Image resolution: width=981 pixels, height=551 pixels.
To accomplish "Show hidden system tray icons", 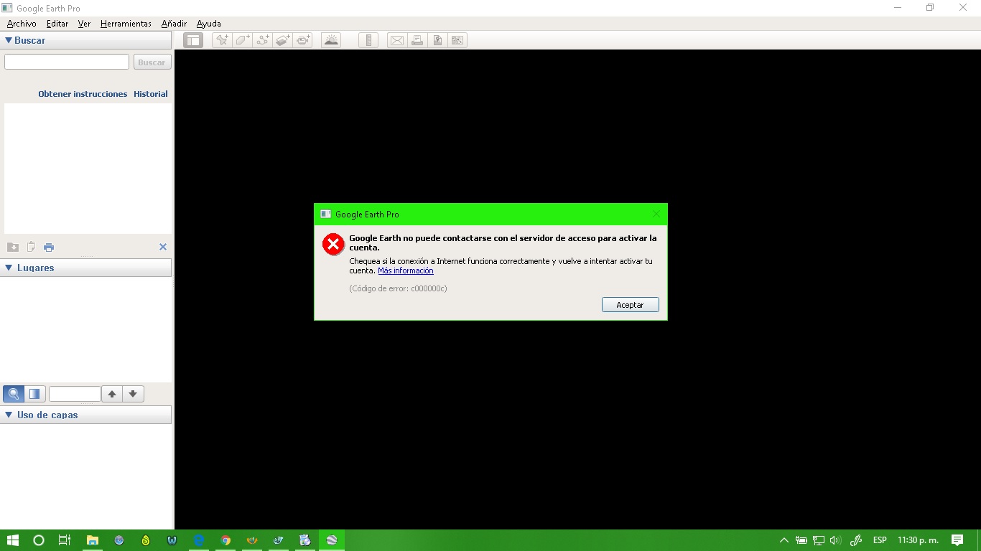I will coord(784,540).
